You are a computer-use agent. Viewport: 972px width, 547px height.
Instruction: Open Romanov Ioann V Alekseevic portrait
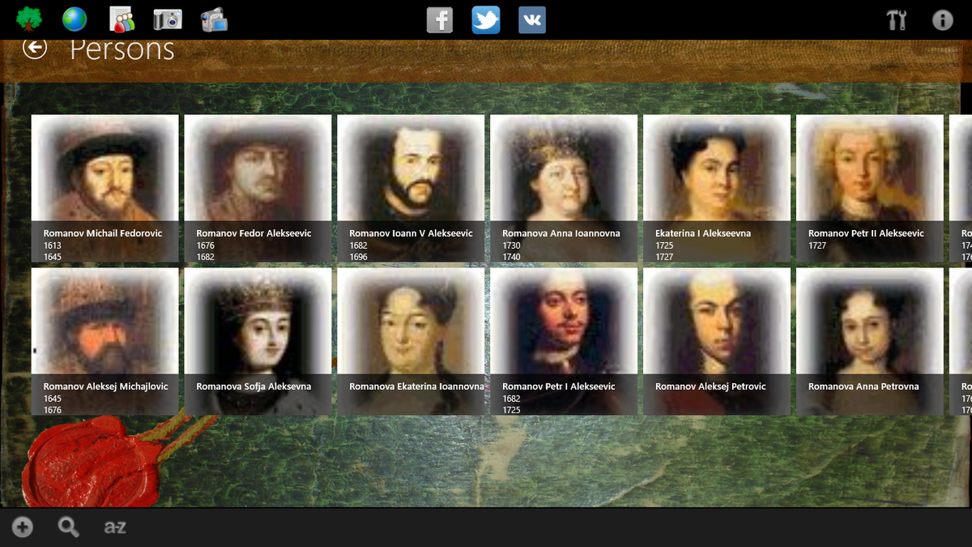point(411,188)
